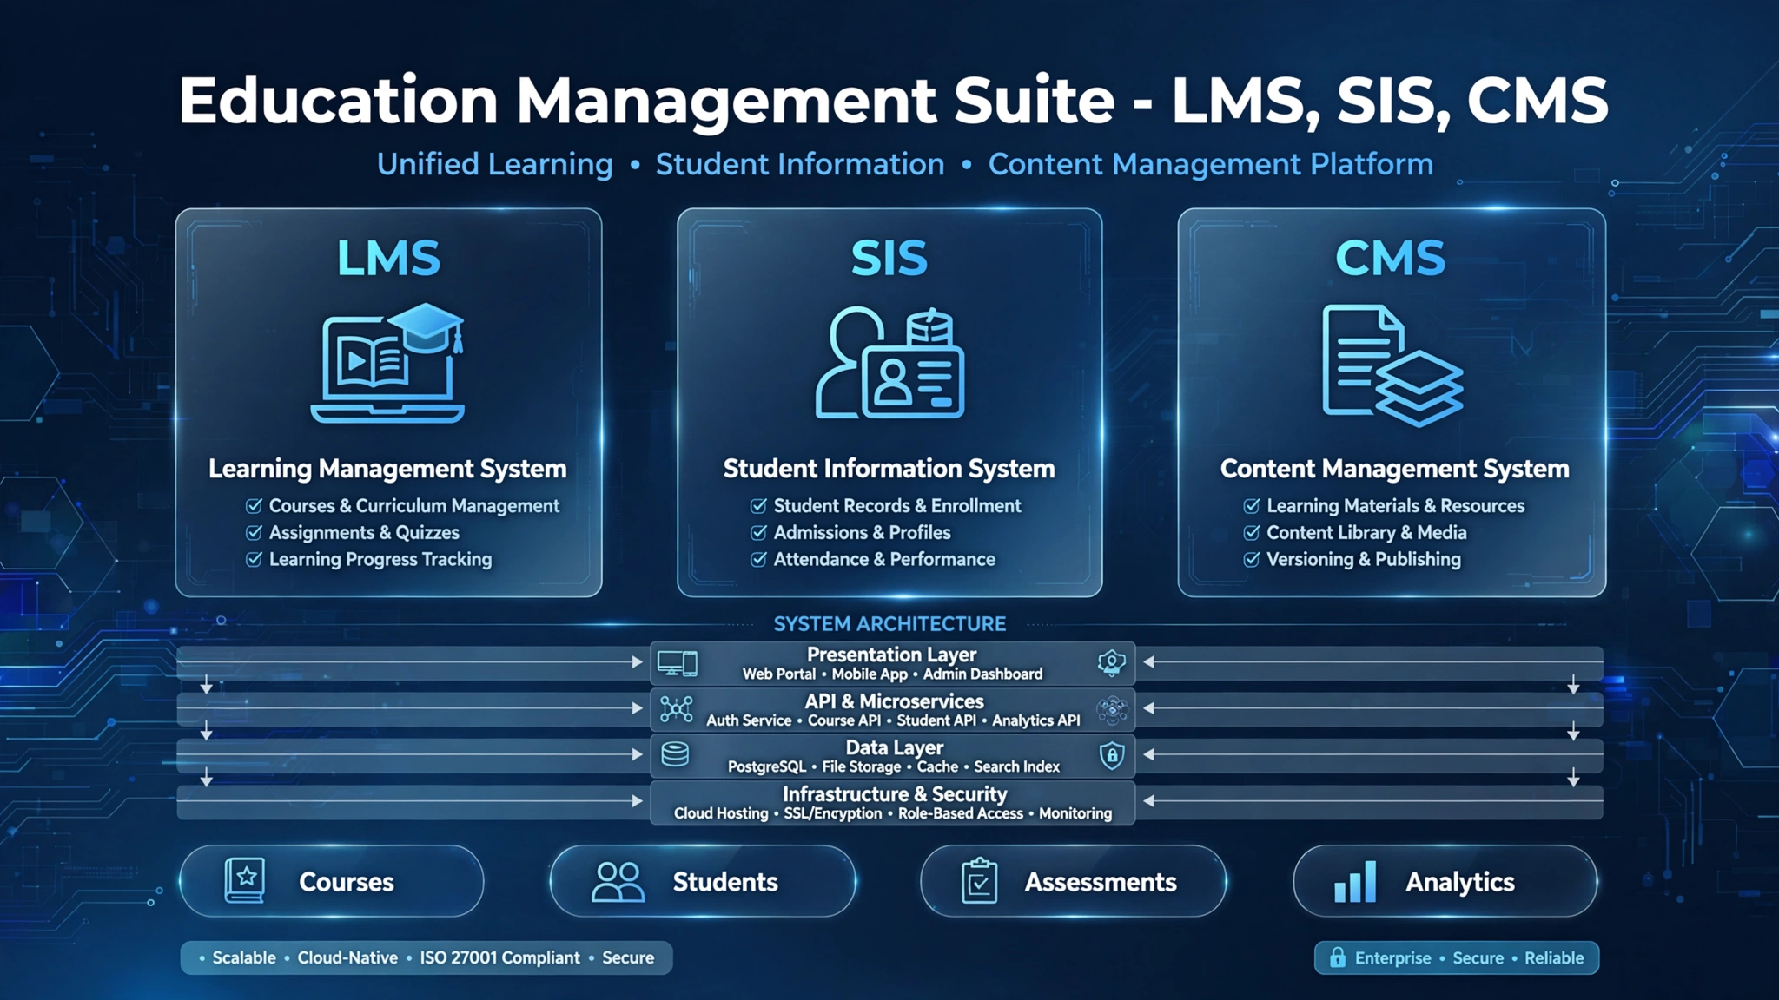Viewport: 1779px width, 1000px height.
Task: Open the Assessments pill button
Action: coord(1074,881)
